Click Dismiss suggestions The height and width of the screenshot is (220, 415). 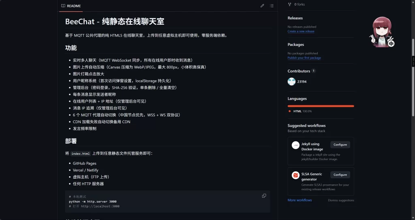[341, 201]
